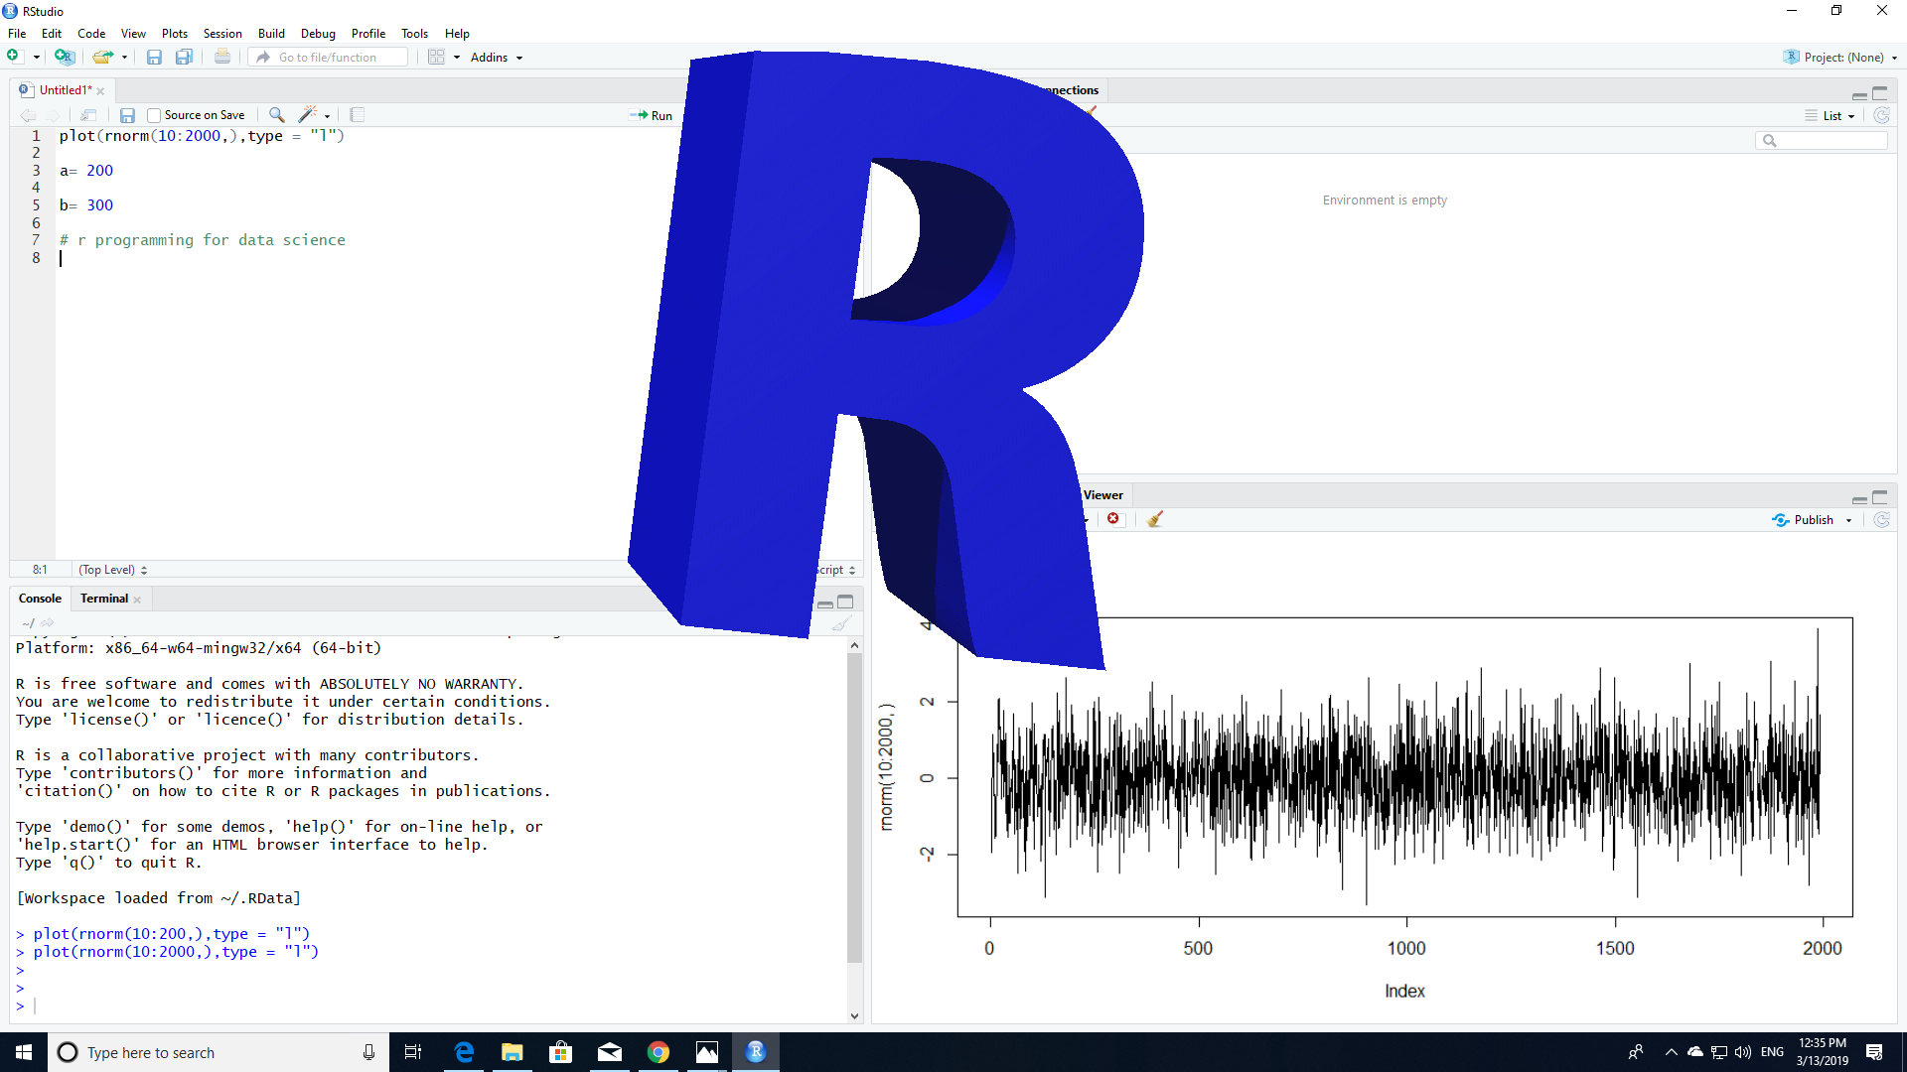Switch to the Console tab
Screen dimensions: 1907x1072
point(40,599)
